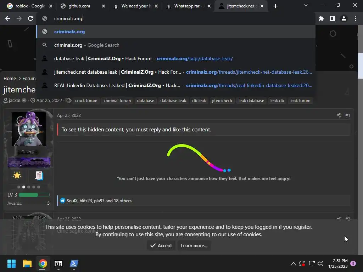363x272 pixels.
Task: Close the roblox - Google tab
Action: pyautogui.click(x=51, y=6)
